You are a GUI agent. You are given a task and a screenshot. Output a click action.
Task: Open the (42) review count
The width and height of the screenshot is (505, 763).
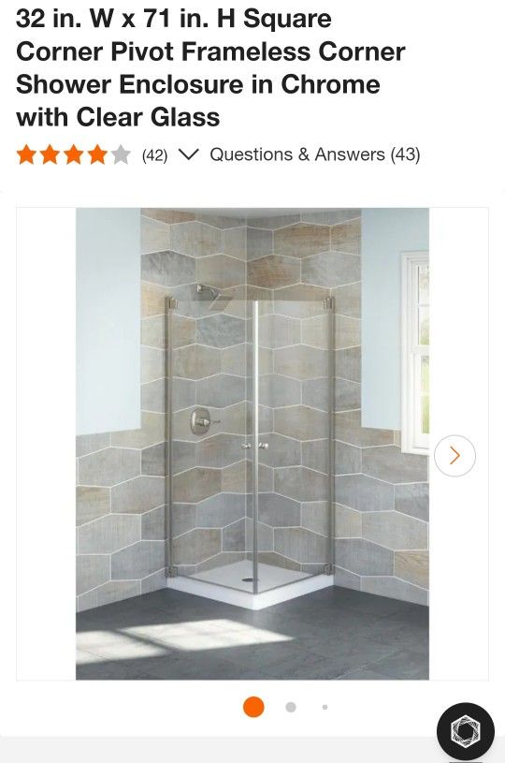click(154, 155)
